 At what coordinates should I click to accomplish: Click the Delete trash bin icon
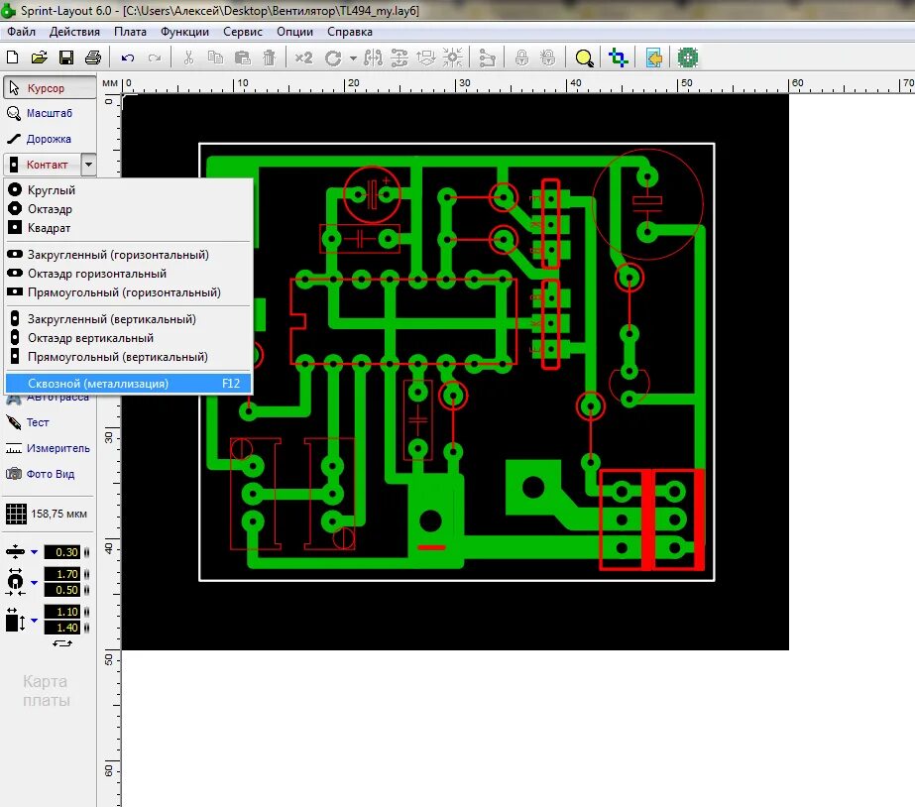(269, 58)
